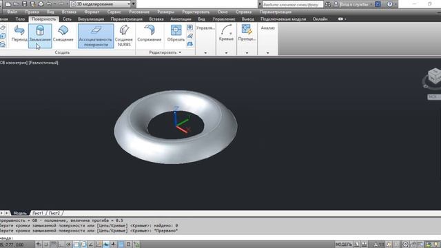Undo the last action with the undo arrow

pos(49,4)
